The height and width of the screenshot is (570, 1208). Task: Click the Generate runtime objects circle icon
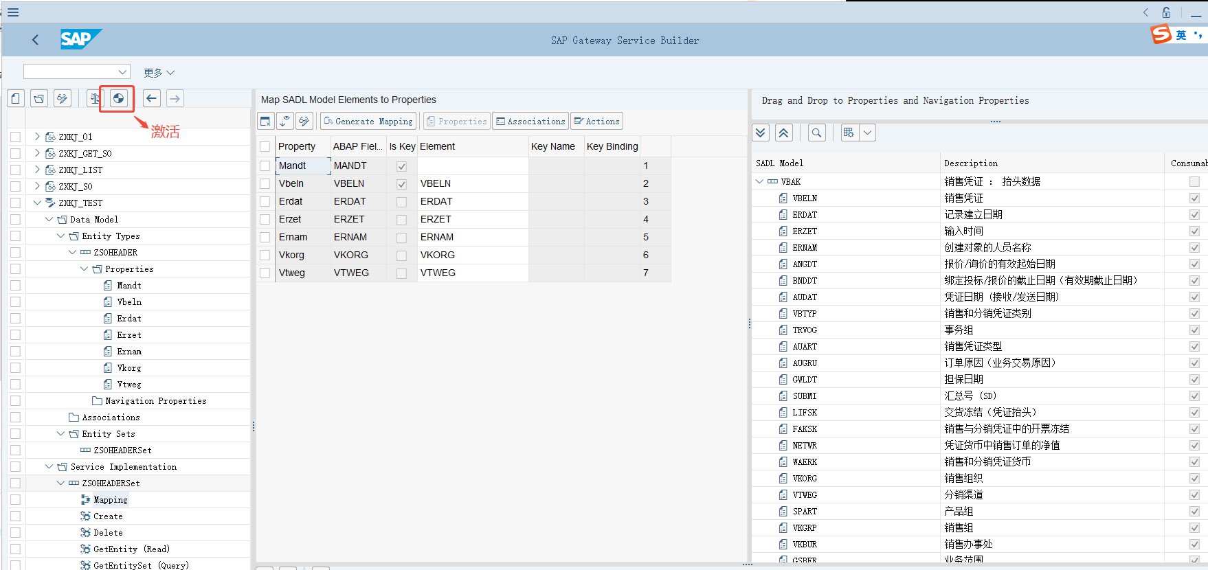tap(118, 98)
